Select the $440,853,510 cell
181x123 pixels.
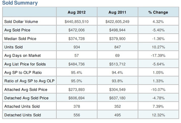77,21
